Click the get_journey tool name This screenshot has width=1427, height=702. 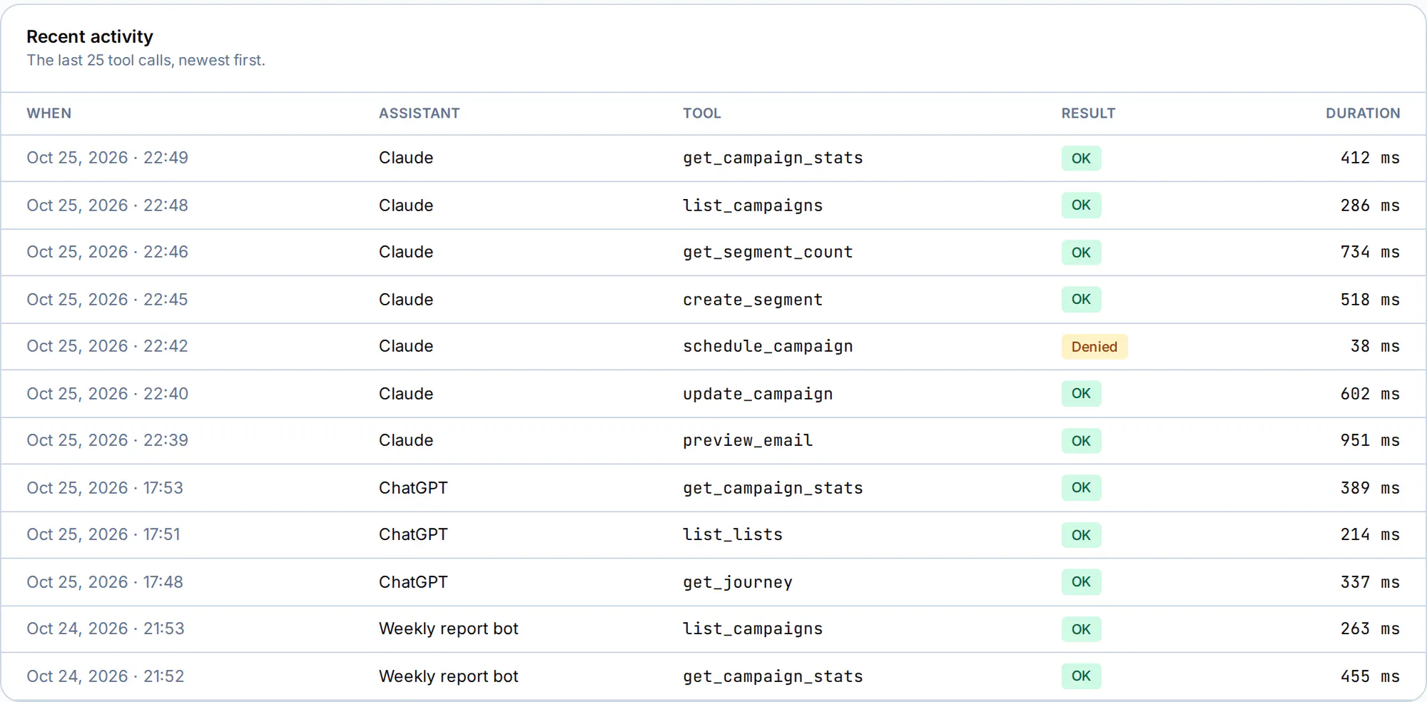pos(738,582)
